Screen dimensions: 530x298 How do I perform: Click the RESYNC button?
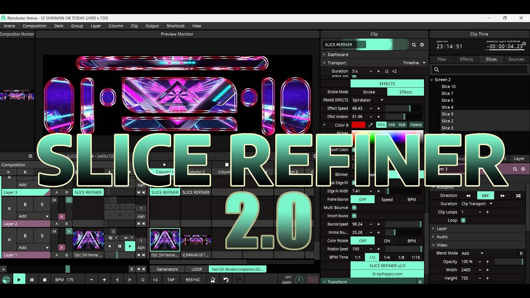(193, 280)
